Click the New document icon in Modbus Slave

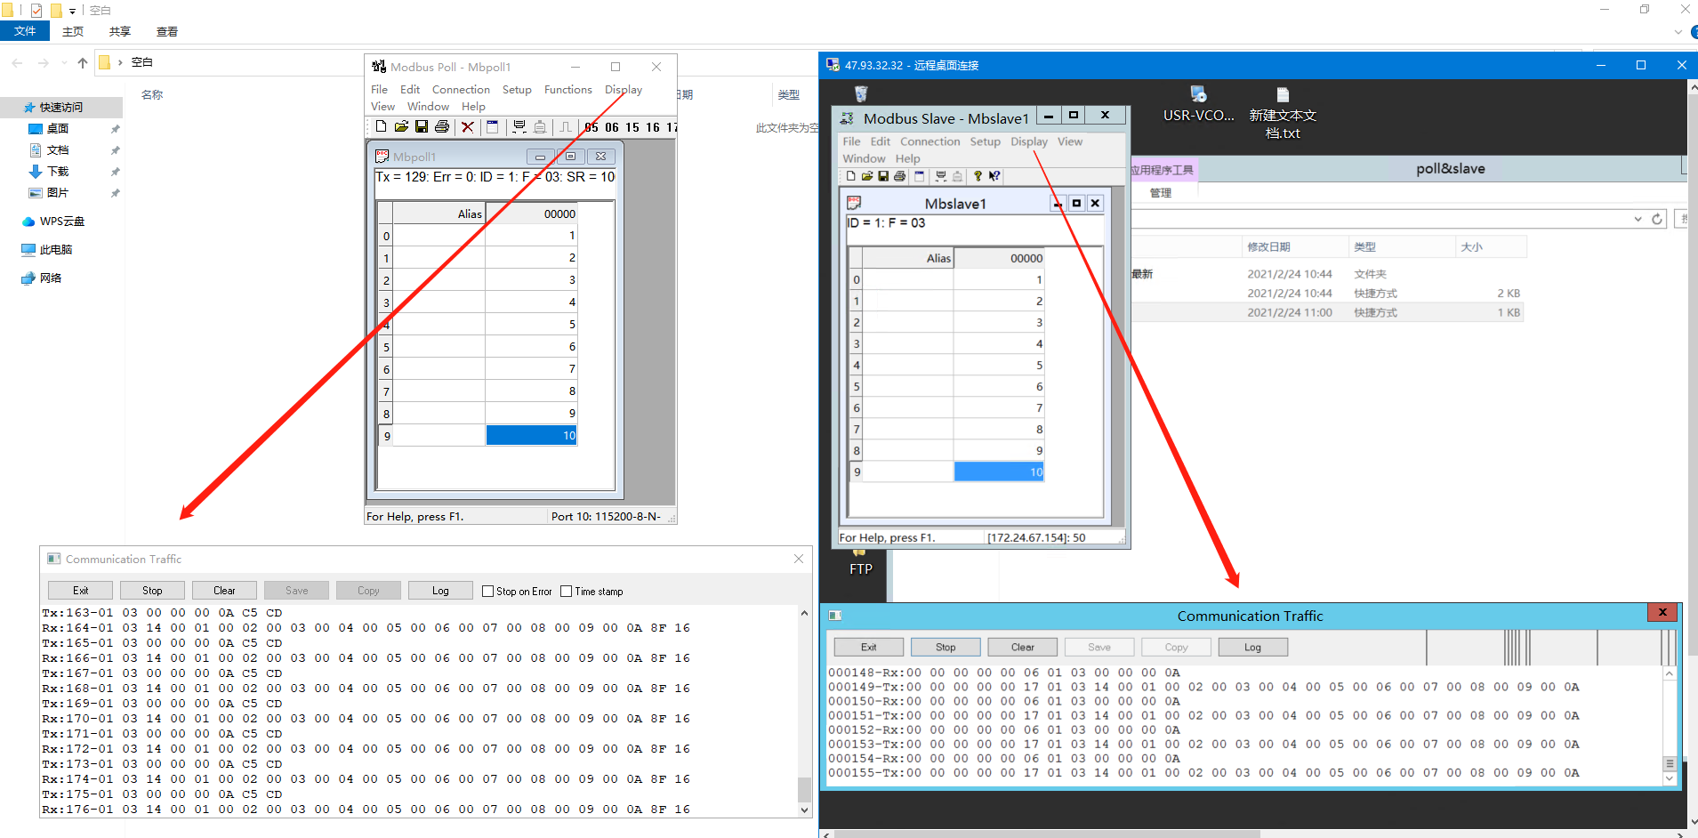pos(850,176)
